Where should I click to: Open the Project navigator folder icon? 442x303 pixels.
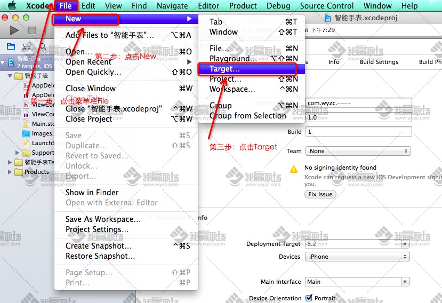point(11,46)
